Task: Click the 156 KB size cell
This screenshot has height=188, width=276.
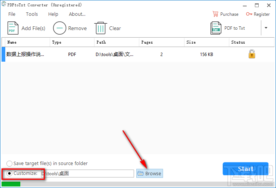Action: coord(206,55)
